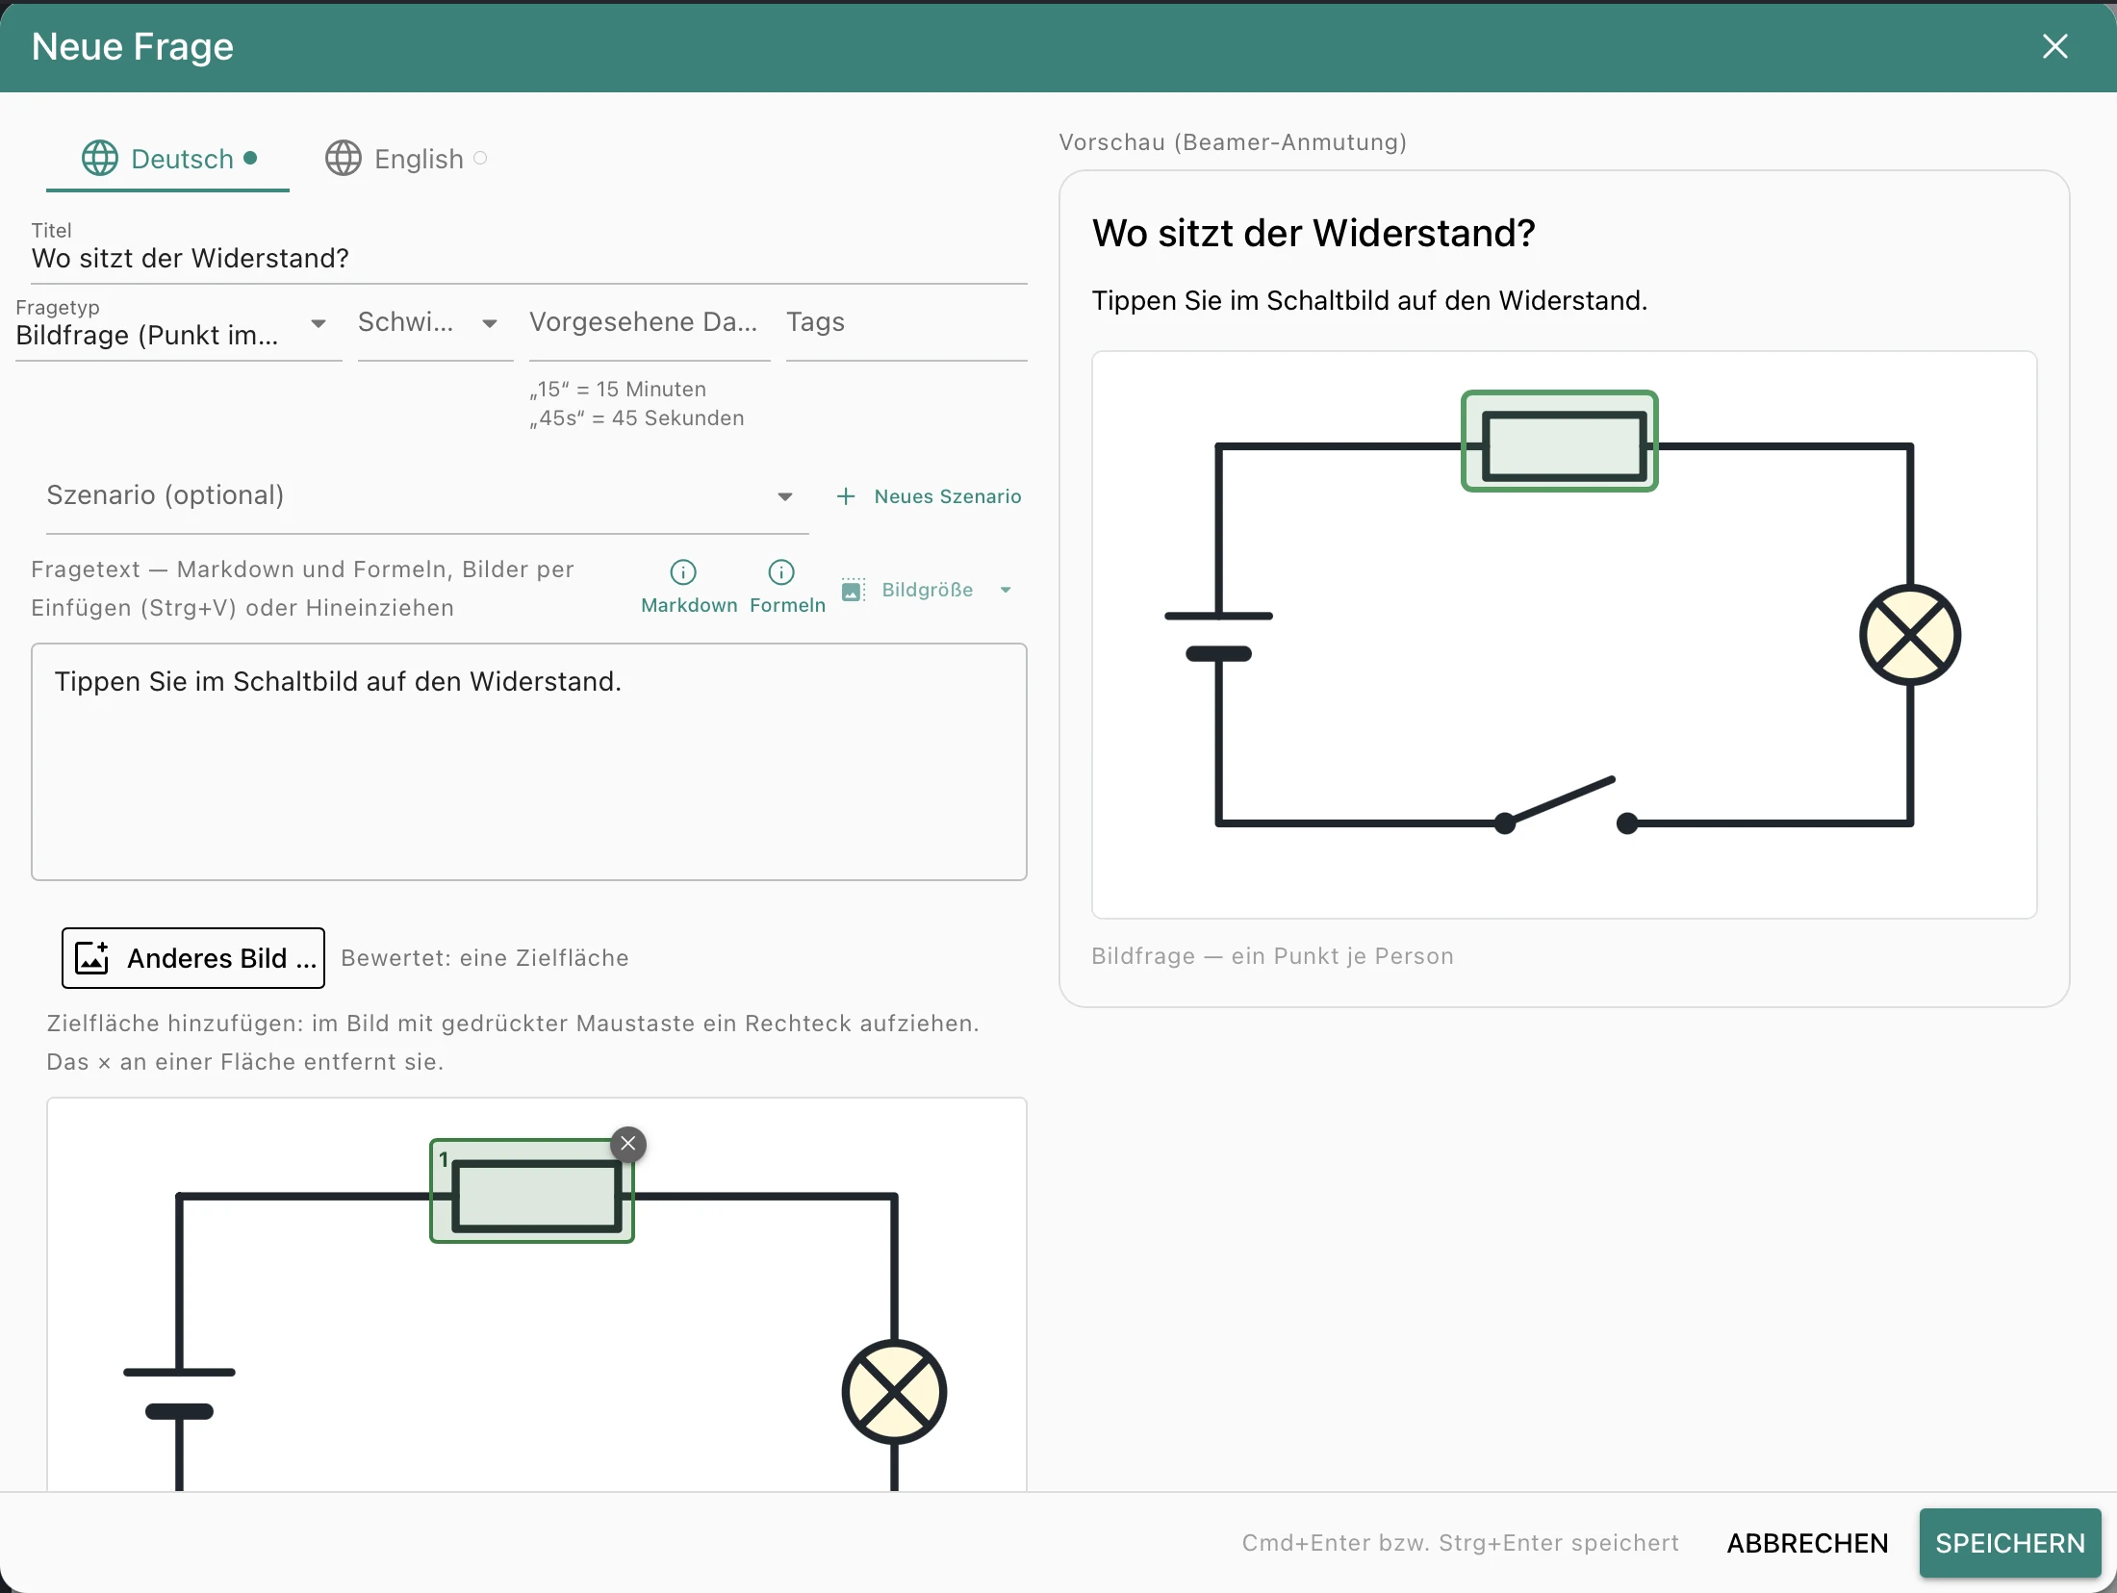Viewport: 2117px width, 1593px height.
Task: Click the globe icon beside Deutsch
Action: [x=100, y=159]
